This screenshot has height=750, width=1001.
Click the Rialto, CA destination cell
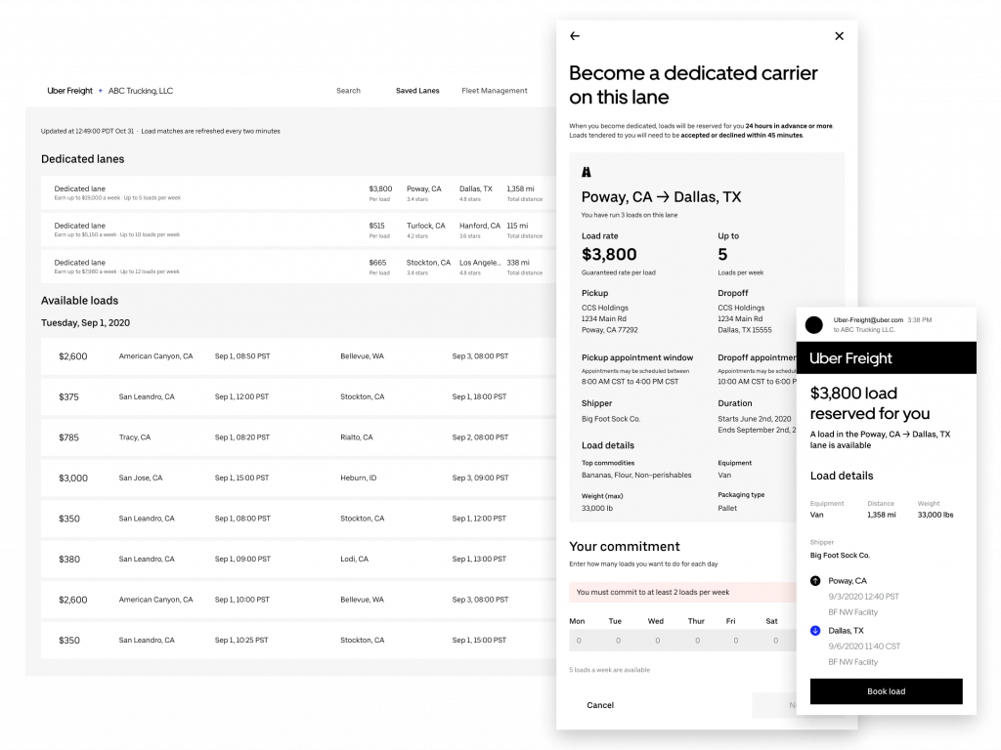[356, 437]
